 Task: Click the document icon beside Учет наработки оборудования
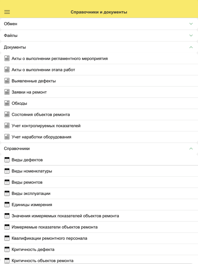(x=7, y=137)
